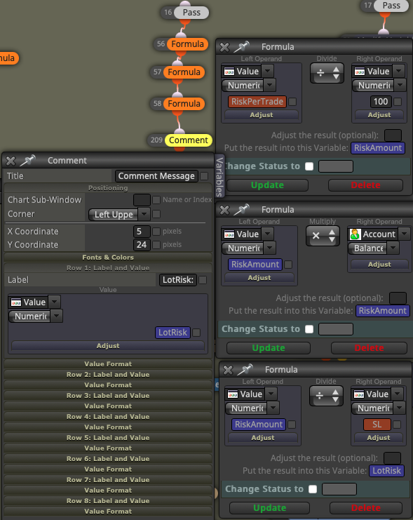The height and width of the screenshot is (520, 413).
Task: Click Value icon beside RiskPerTrade left operand
Action: tap(229, 72)
